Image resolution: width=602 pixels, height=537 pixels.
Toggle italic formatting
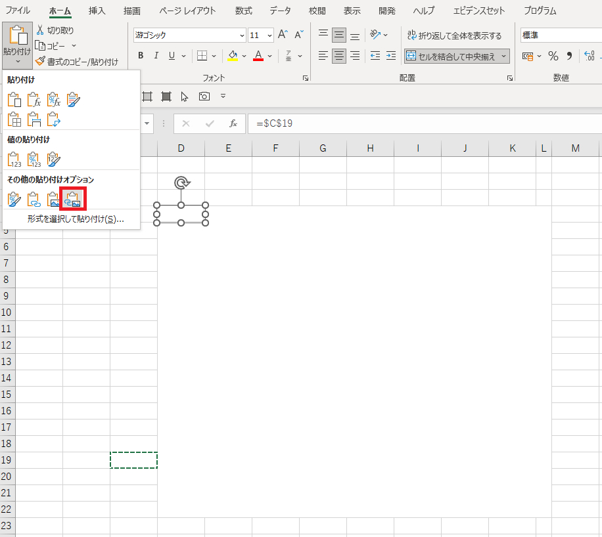tap(156, 56)
